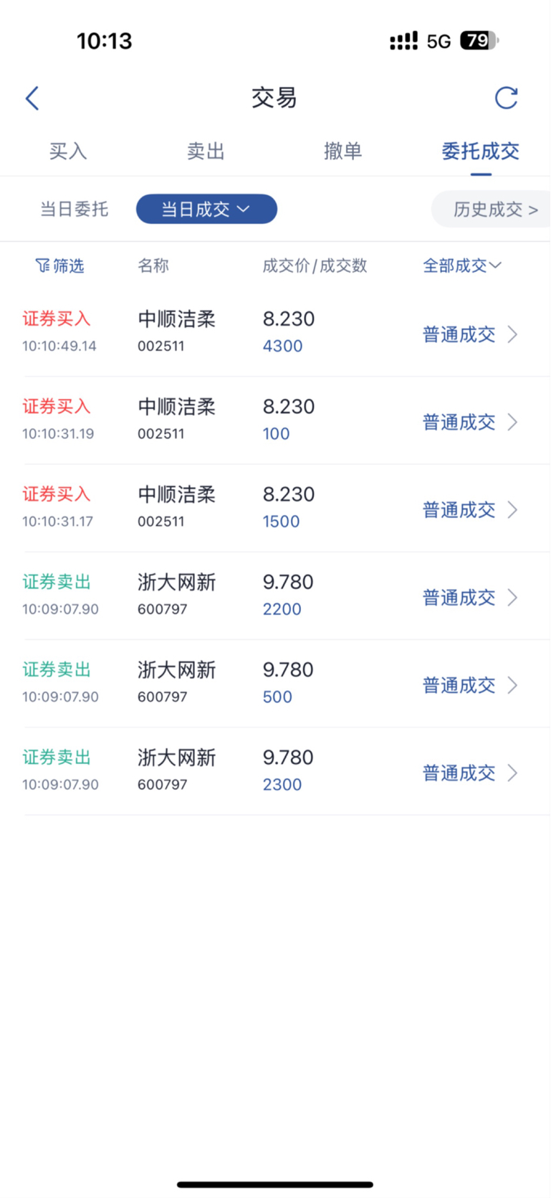Viewport: 551px width, 1198px height.
Task: Select the 当日委托 option
Action: pos(74,209)
